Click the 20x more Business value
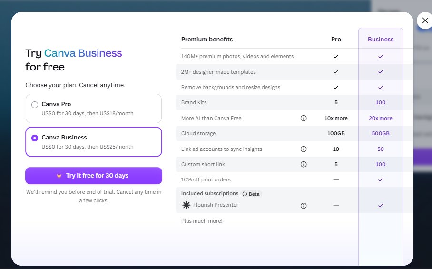Screen dimensions: 432x269 tap(381, 118)
